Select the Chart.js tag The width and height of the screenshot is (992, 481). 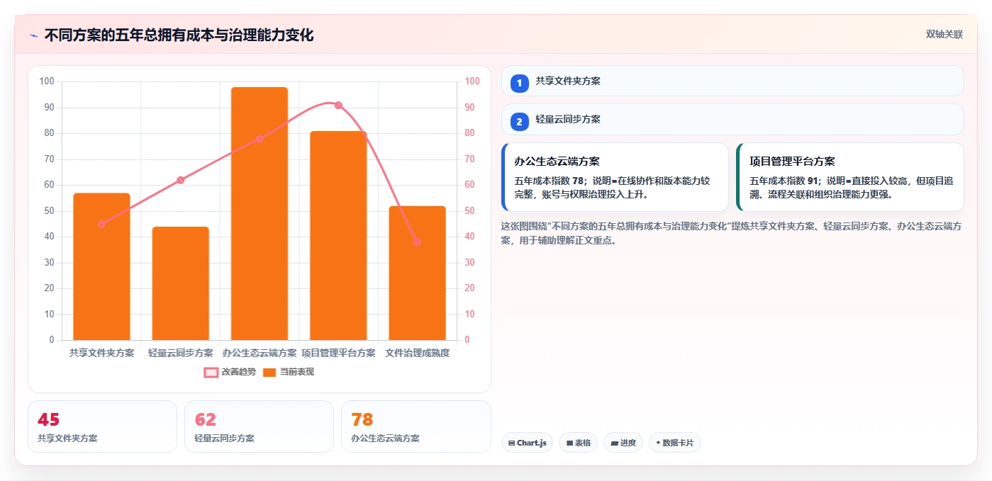point(527,443)
